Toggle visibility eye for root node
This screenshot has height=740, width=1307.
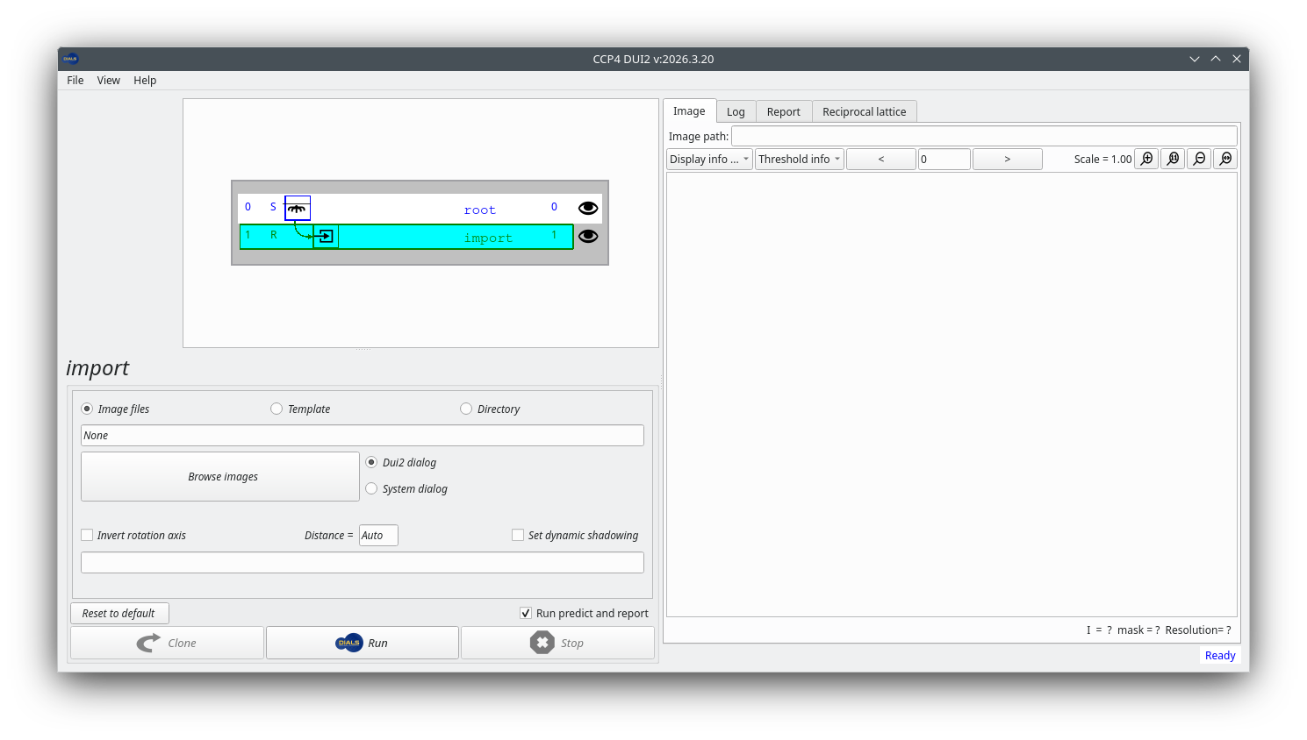(x=588, y=208)
